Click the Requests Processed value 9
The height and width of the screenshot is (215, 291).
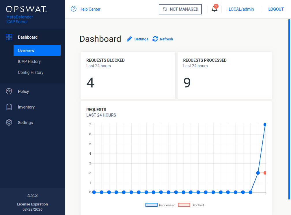[187, 83]
